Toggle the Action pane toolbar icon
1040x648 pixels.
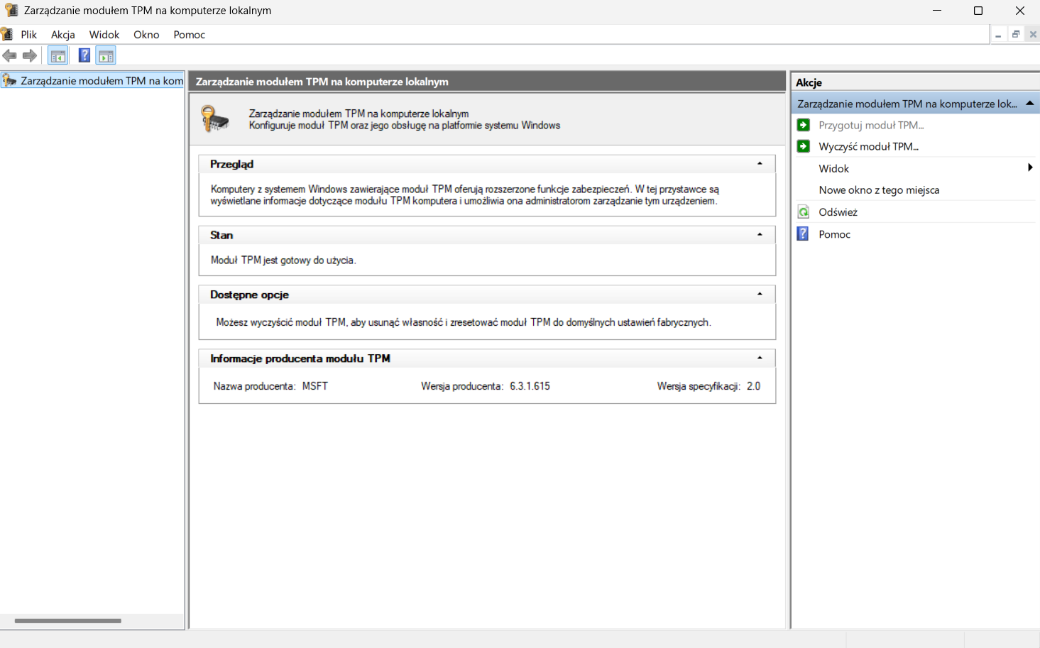click(106, 55)
